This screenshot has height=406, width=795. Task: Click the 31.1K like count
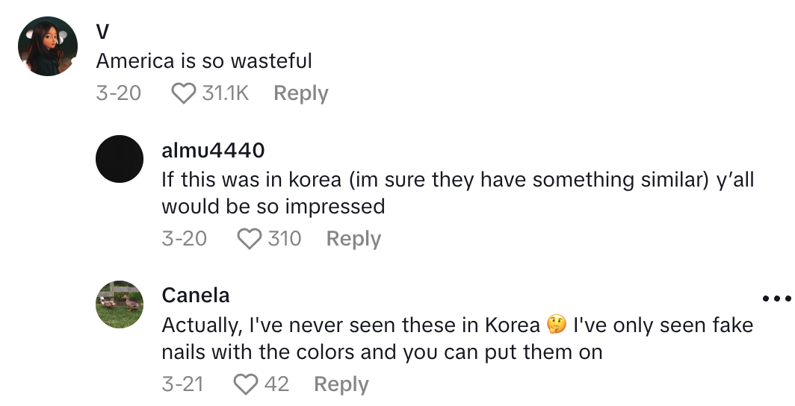tap(225, 94)
